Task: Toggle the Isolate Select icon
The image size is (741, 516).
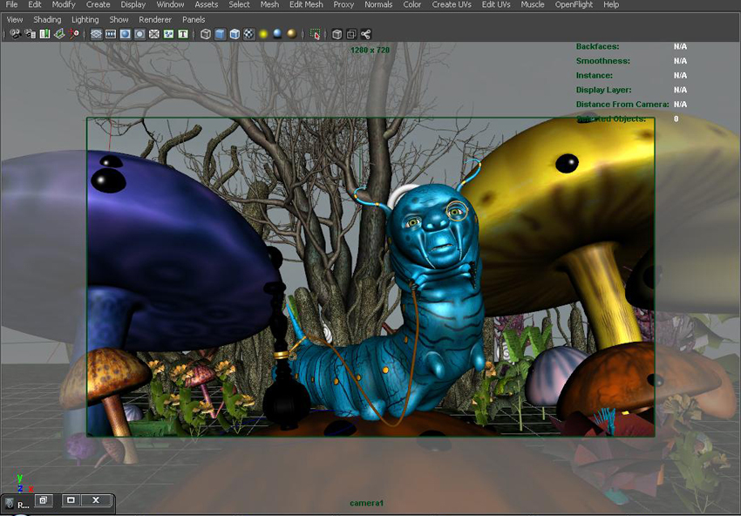Action: point(316,34)
